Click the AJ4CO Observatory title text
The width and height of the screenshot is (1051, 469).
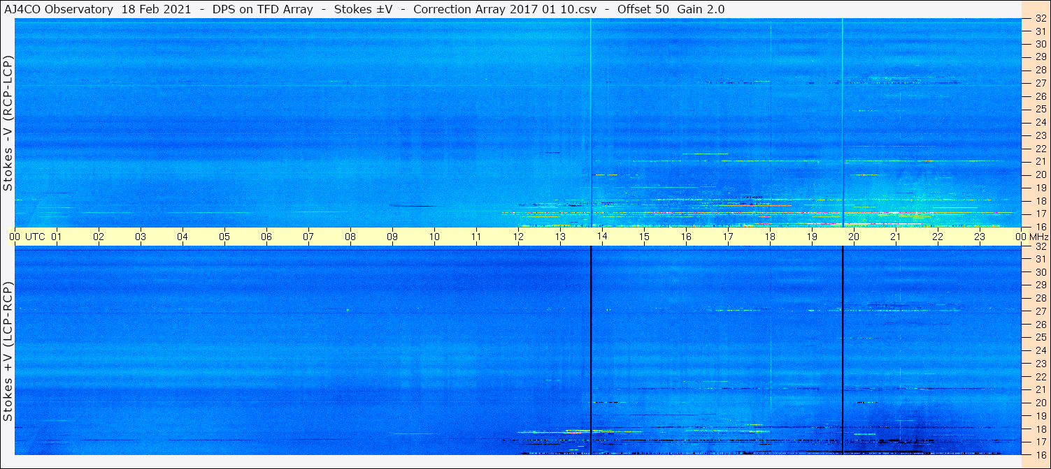(x=57, y=9)
